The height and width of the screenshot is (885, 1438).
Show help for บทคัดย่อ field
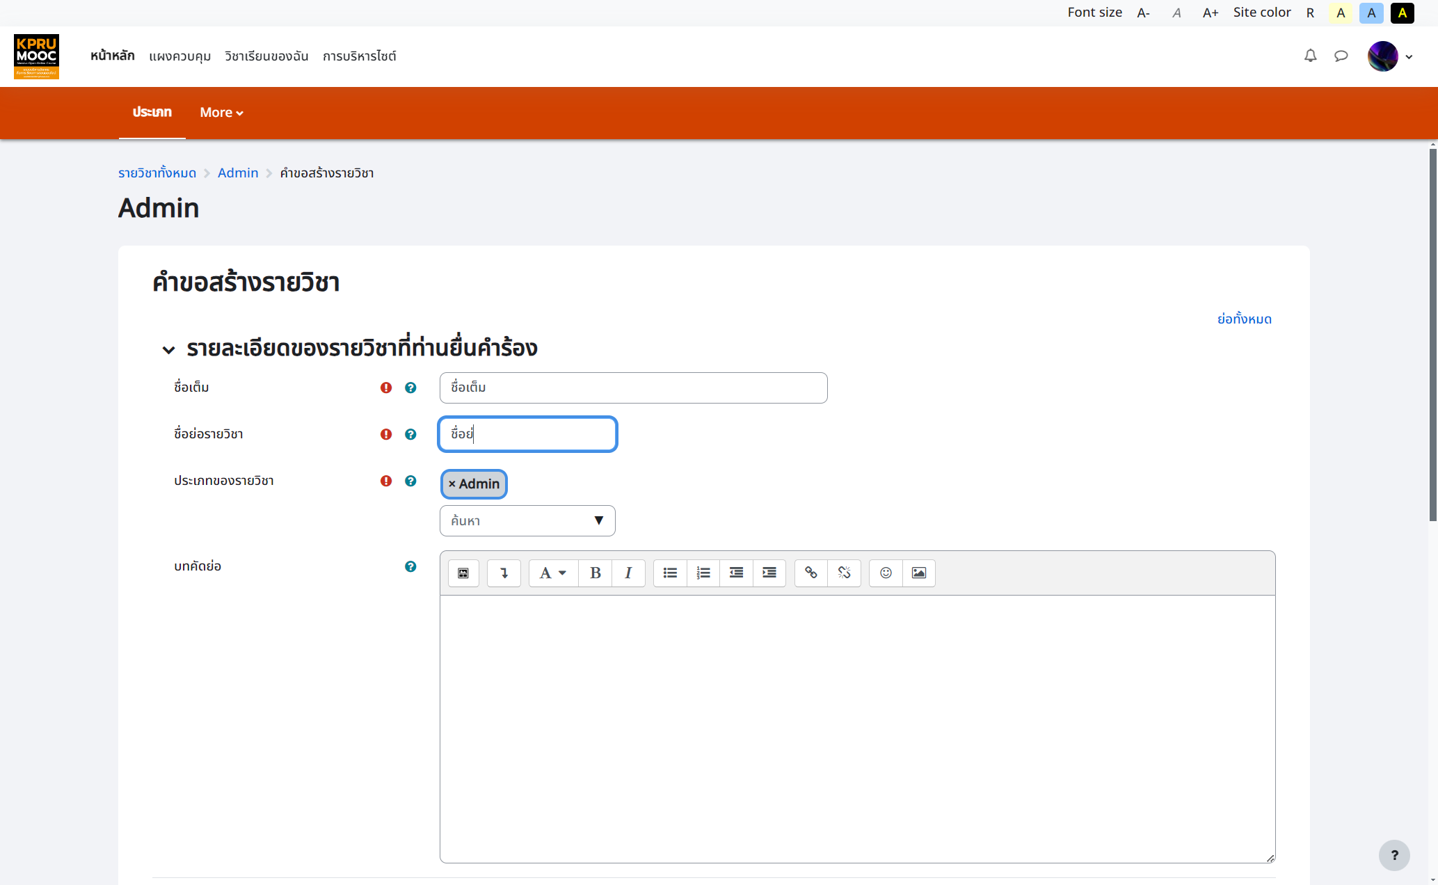pyautogui.click(x=410, y=566)
